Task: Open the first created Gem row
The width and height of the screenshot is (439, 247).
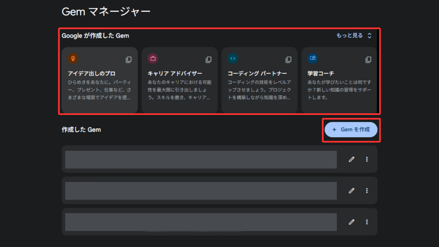Action: pos(219,159)
